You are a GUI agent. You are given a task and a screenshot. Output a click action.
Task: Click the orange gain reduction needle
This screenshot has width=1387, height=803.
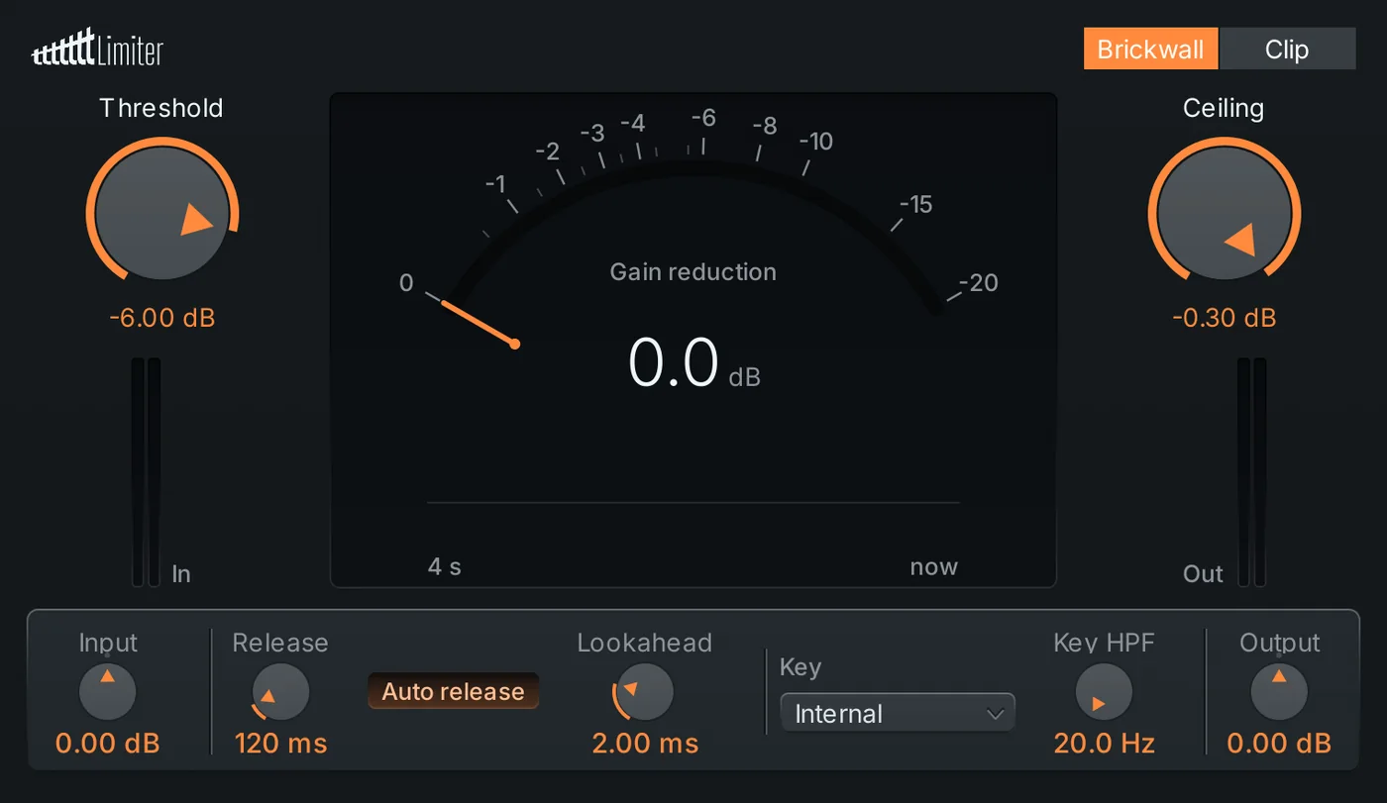pyautogui.click(x=480, y=323)
